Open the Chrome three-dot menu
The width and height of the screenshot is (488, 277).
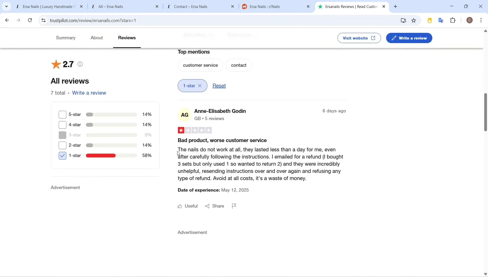[481, 20]
